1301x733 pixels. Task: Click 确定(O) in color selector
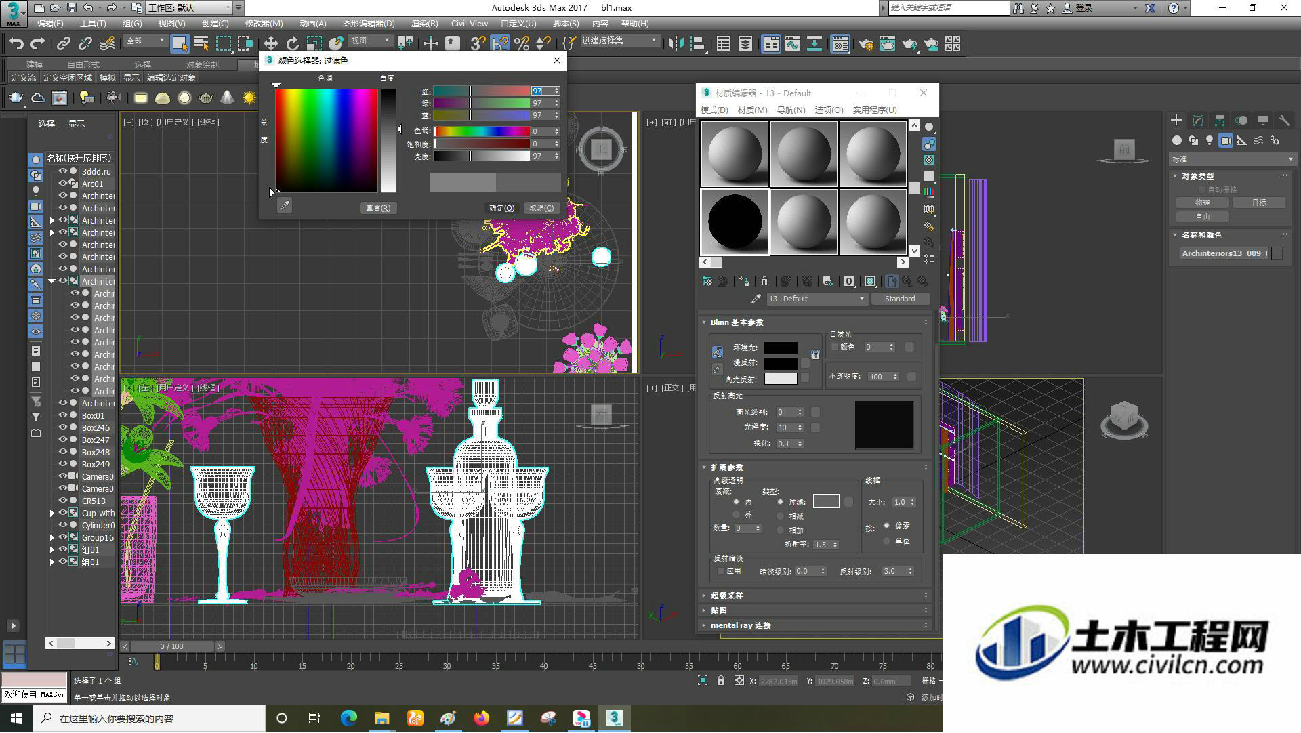[x=502, y=208]
